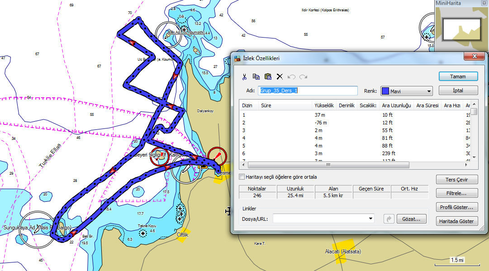This screenshot has height=271, width=489.
Task: Click the Adı name input field
Action: (x=308, y=91)
